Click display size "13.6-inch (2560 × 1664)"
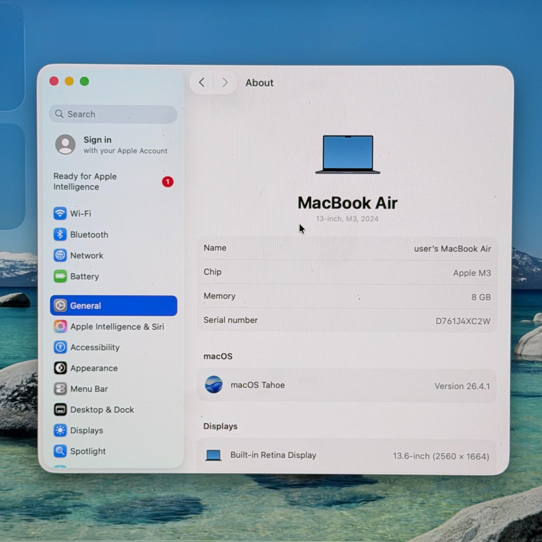The image size is (542, 542). tap(441, 456)
